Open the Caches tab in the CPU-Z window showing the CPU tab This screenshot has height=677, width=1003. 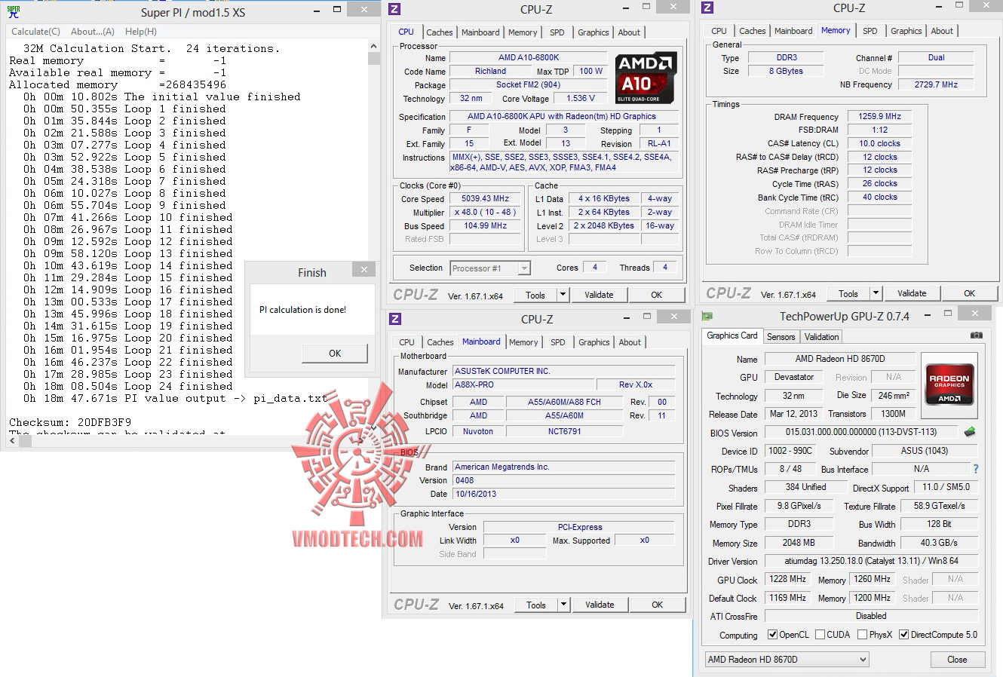pyautogui.click(x=440, y=32)
